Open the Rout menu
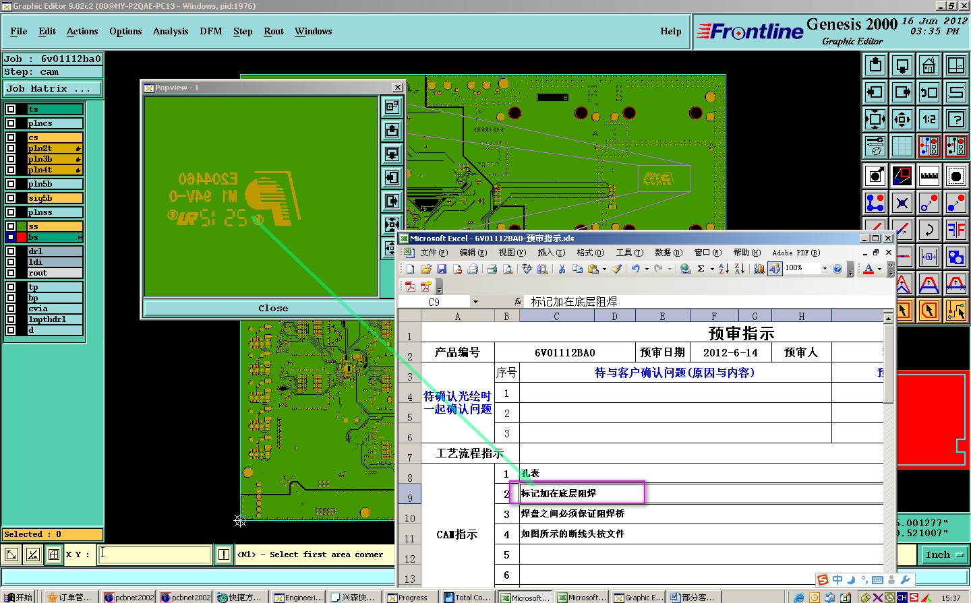Image resolution: width=971 pixels, height=603 pixels. click(x=274, y=32)
